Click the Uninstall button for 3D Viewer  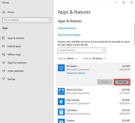coord(122,82)
